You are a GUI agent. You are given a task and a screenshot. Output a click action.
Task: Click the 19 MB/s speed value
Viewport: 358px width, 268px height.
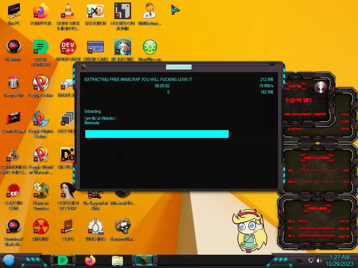(266, 86)
